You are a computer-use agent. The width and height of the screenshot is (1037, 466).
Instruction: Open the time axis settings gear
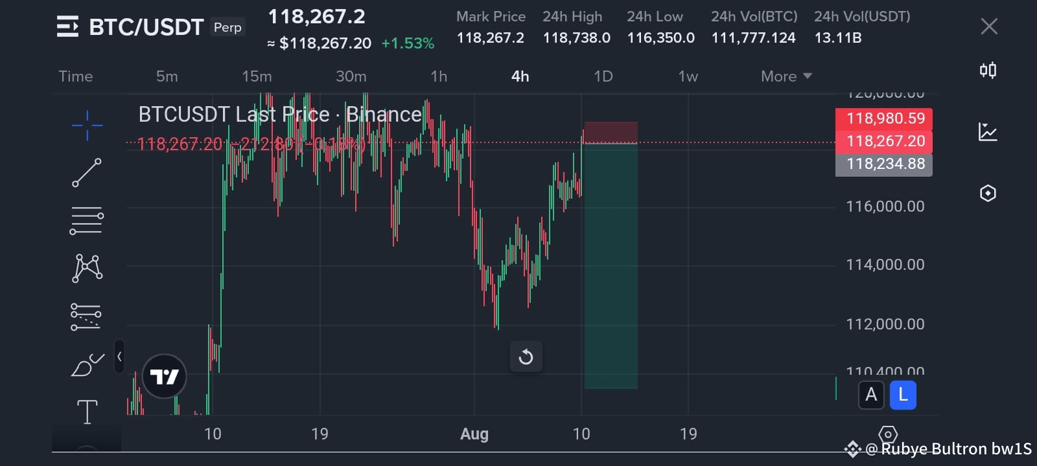[x=887, y=434]
